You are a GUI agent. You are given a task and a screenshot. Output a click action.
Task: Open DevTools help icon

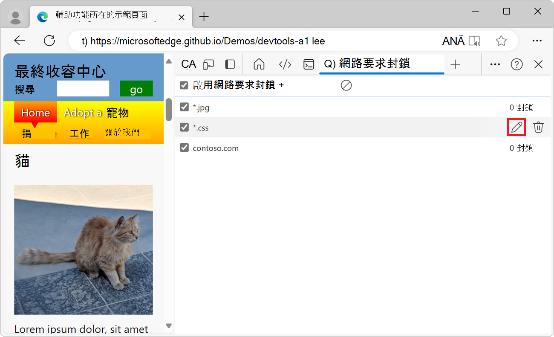[516, 64]
